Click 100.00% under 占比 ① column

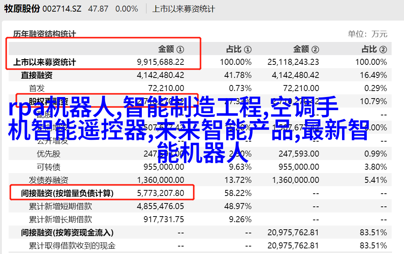236,62
